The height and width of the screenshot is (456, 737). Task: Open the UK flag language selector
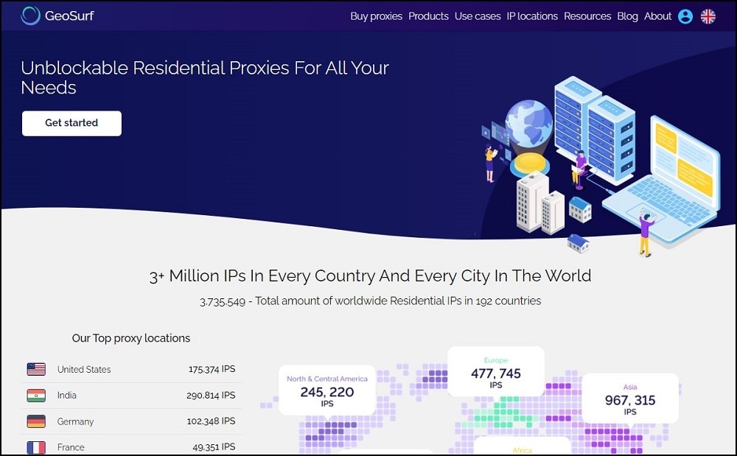[708, 16]
